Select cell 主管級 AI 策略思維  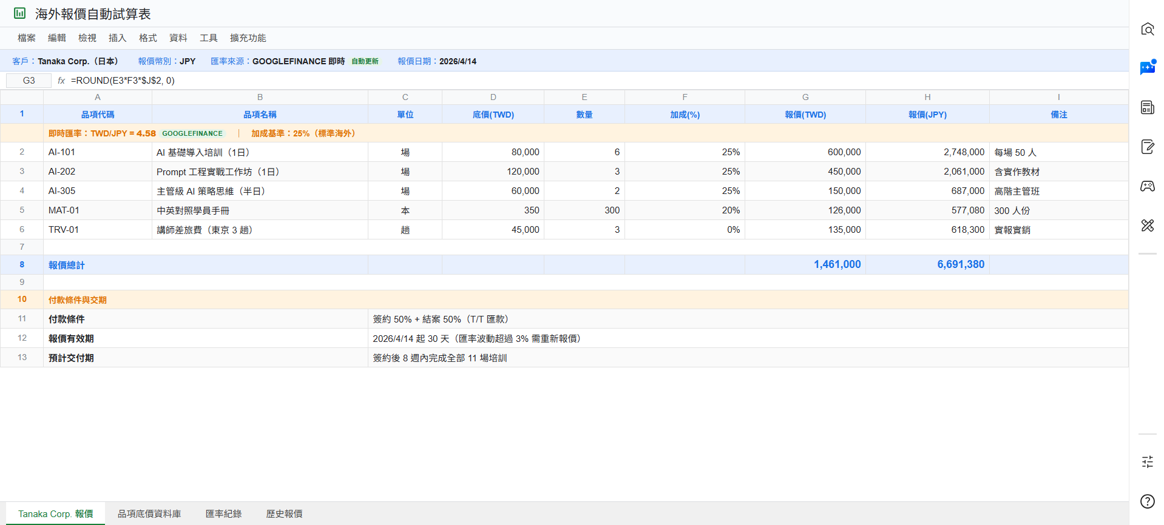[x=260, y=191]
